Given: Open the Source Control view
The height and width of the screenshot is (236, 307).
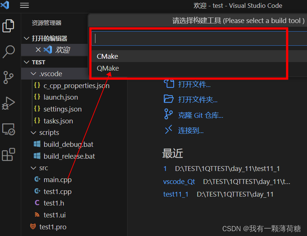Looking at the screenshot, I should click(x=8, y=77).
